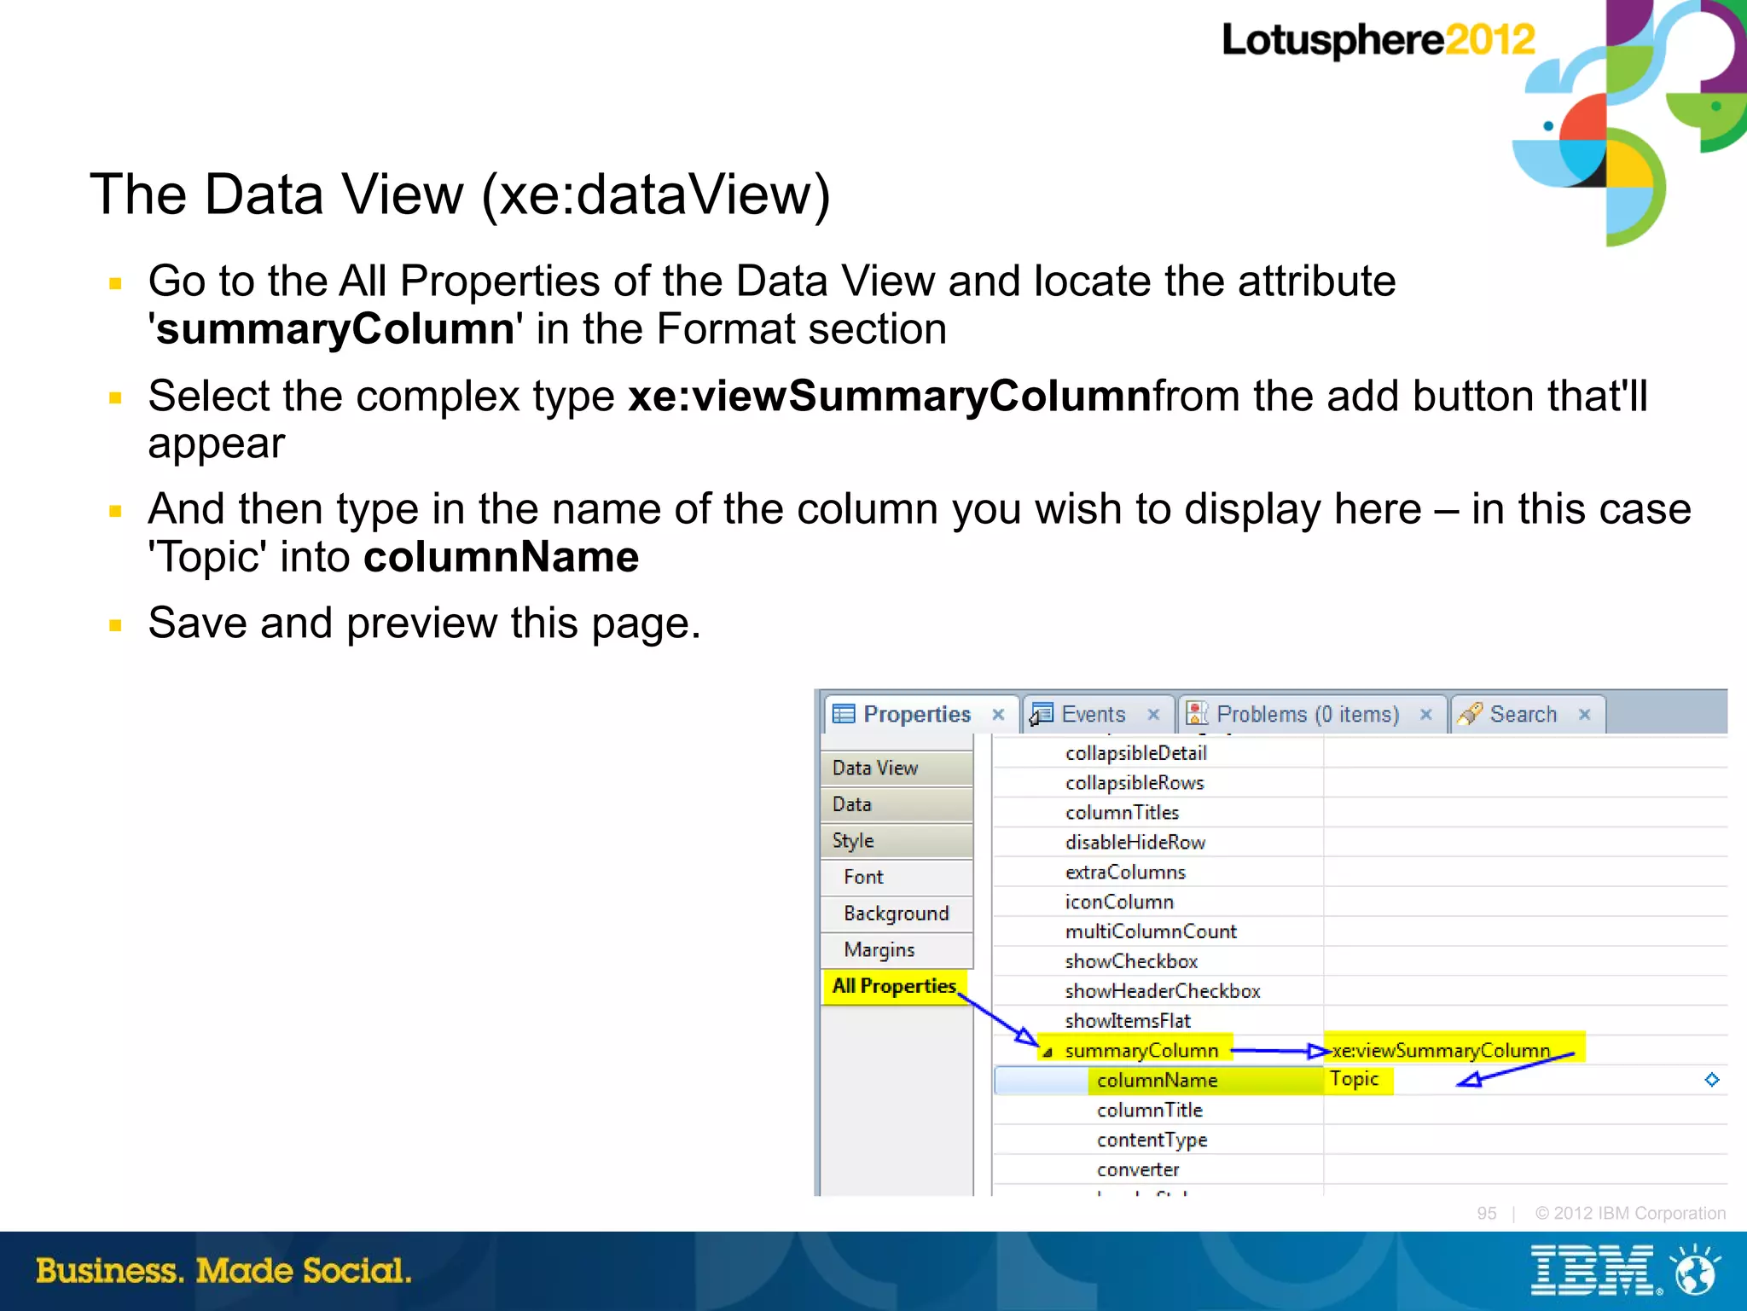The image size is (1747, 1311).
Task: Select the summaryColumn property label
Action: point(1141,1051)
